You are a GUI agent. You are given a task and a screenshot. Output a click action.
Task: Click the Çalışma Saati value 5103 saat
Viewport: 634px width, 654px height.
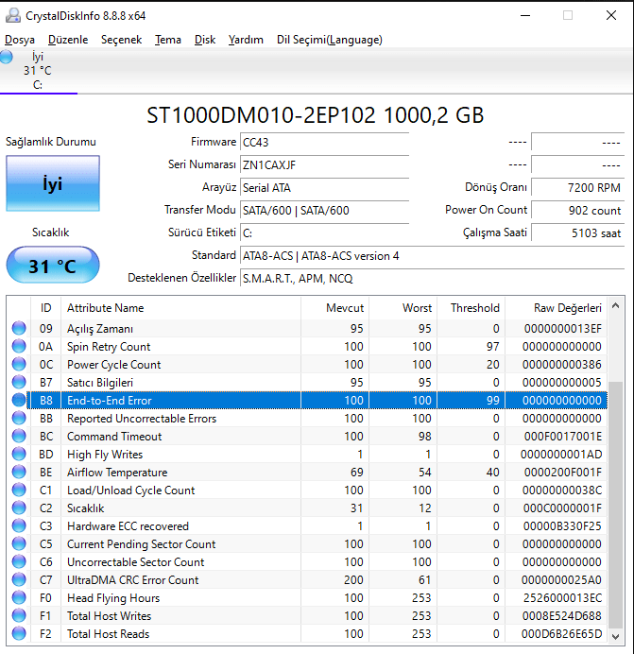click(x=577, y=232)
